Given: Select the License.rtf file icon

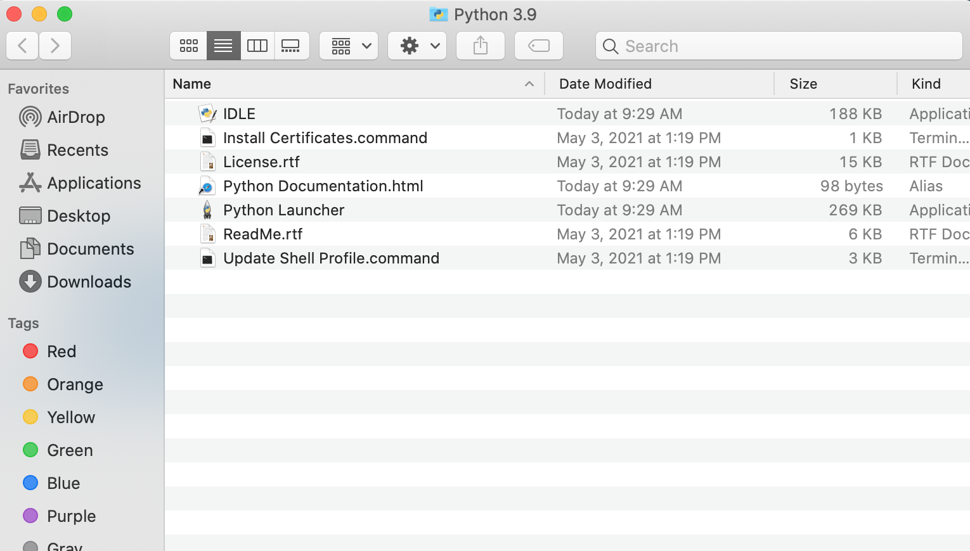Looking at the screenshot, I should point(207,162).
